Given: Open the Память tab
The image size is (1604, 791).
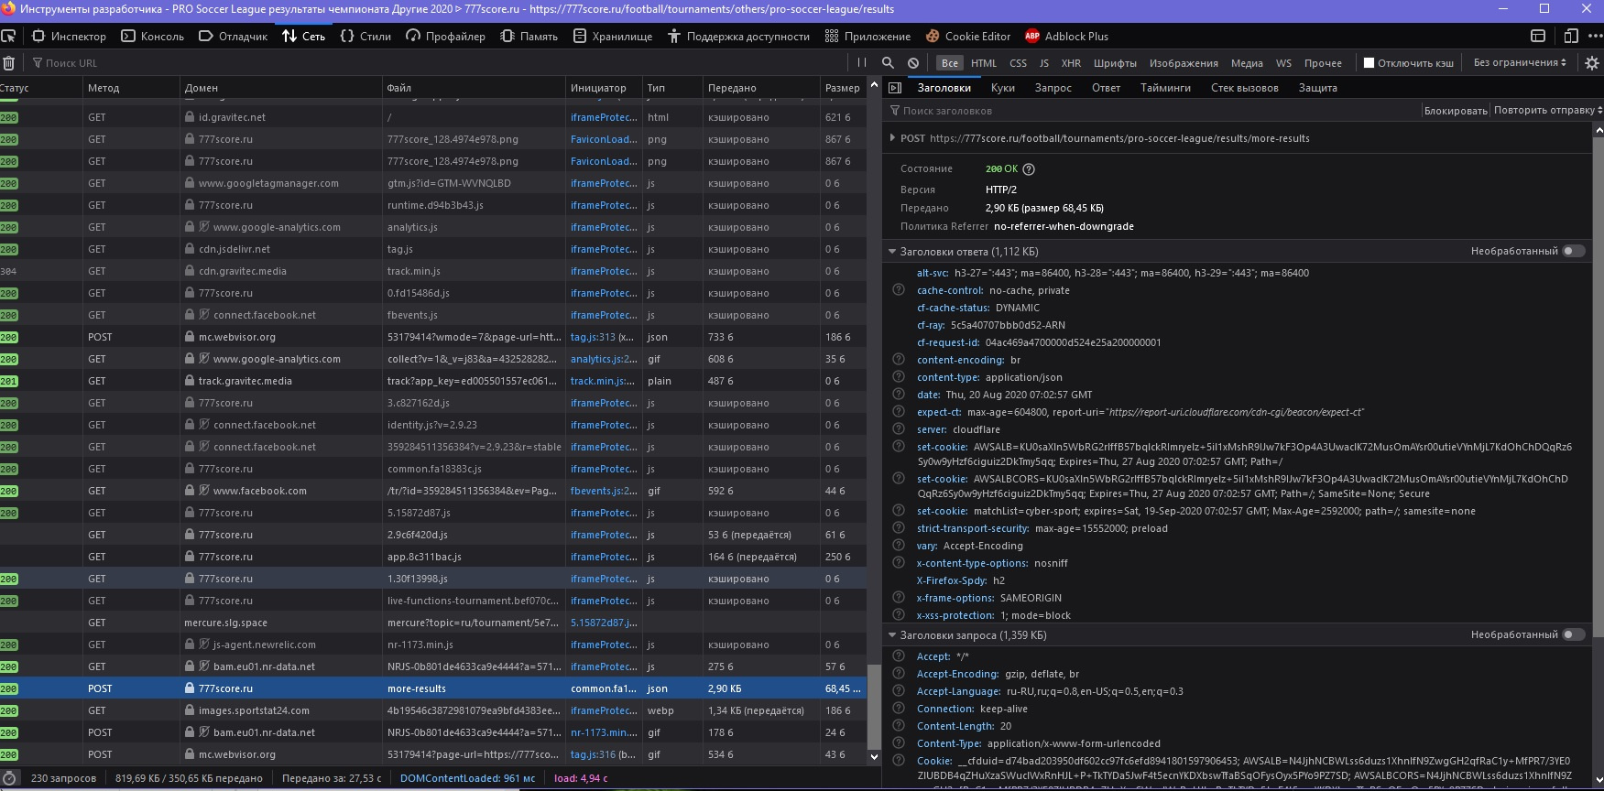Looking at the screenshot, I should pos(529,37).
